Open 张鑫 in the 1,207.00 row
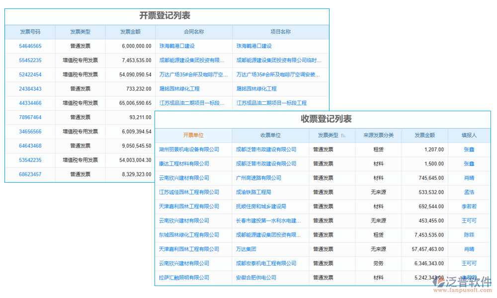The image size is (497, 298). point(469,149)
